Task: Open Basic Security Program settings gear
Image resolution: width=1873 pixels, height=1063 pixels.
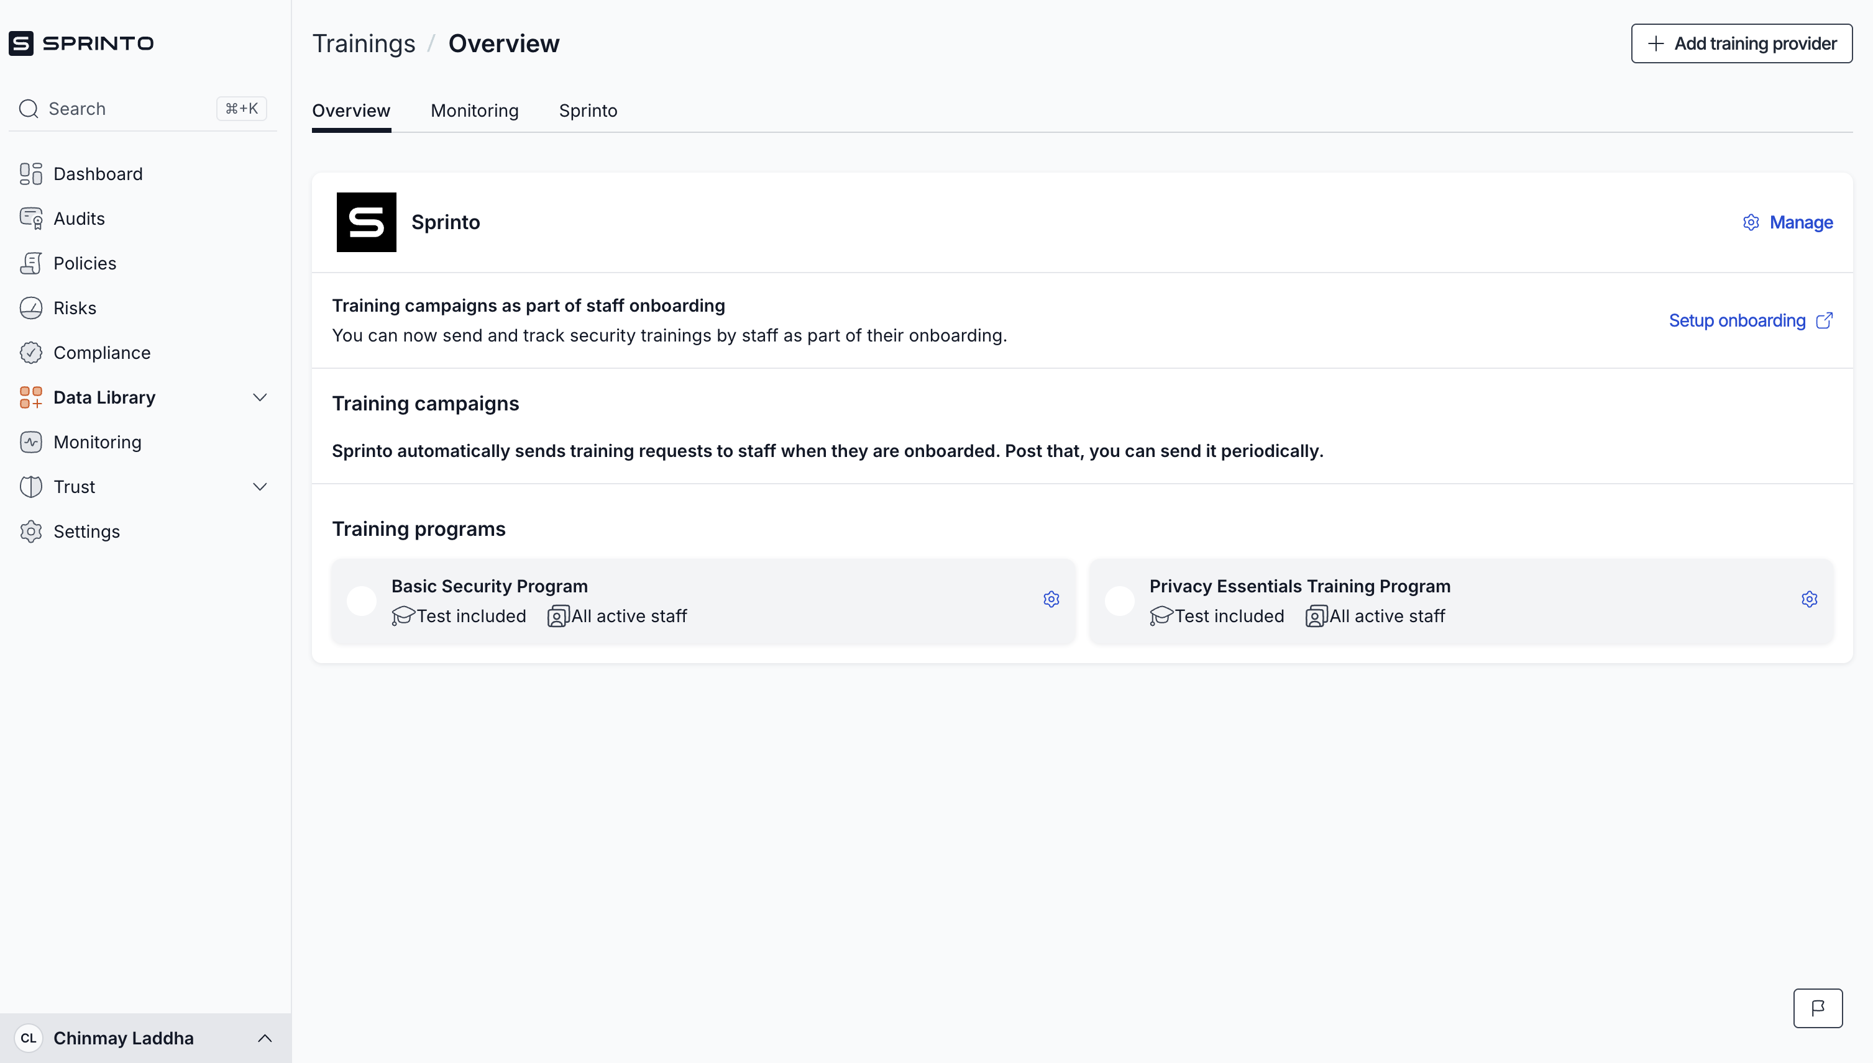Action: (x=1051, y=599)
